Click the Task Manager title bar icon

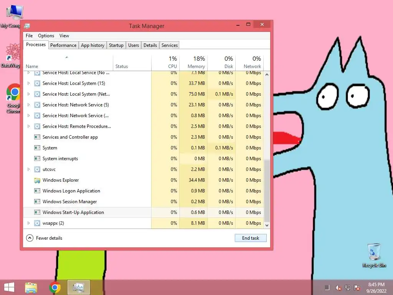(x=27, y=26)
